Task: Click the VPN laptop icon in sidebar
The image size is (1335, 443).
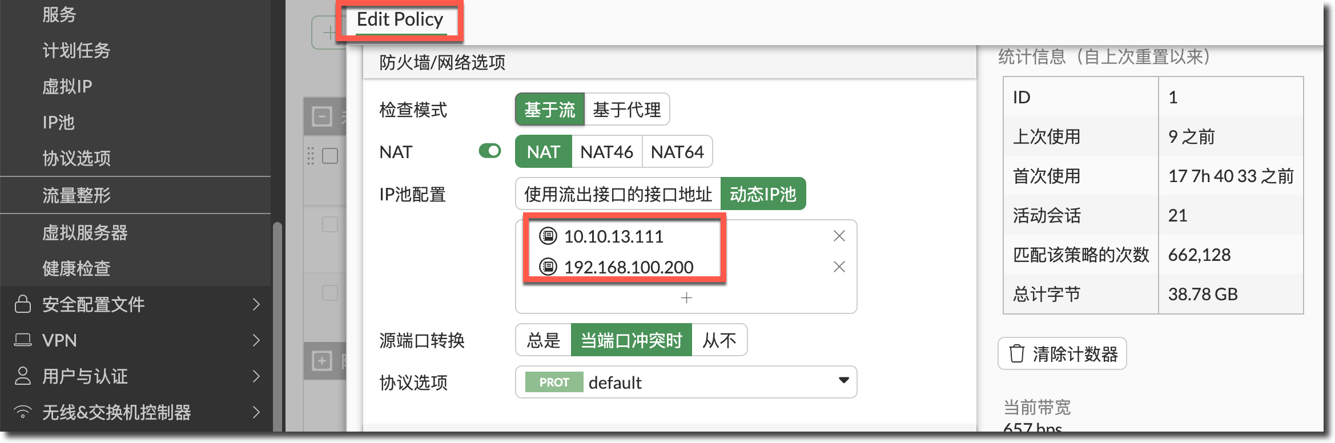Action: pyautogui.click(x=23, y=340)
